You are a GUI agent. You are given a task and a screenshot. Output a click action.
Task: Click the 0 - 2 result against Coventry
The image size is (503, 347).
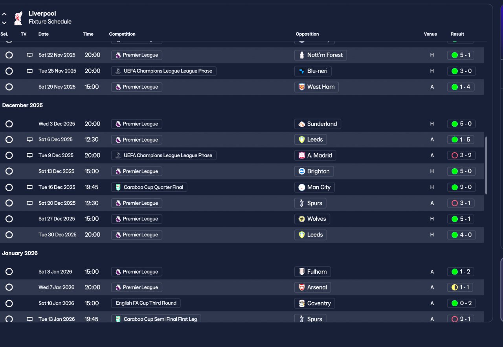(x=461, y=303)
